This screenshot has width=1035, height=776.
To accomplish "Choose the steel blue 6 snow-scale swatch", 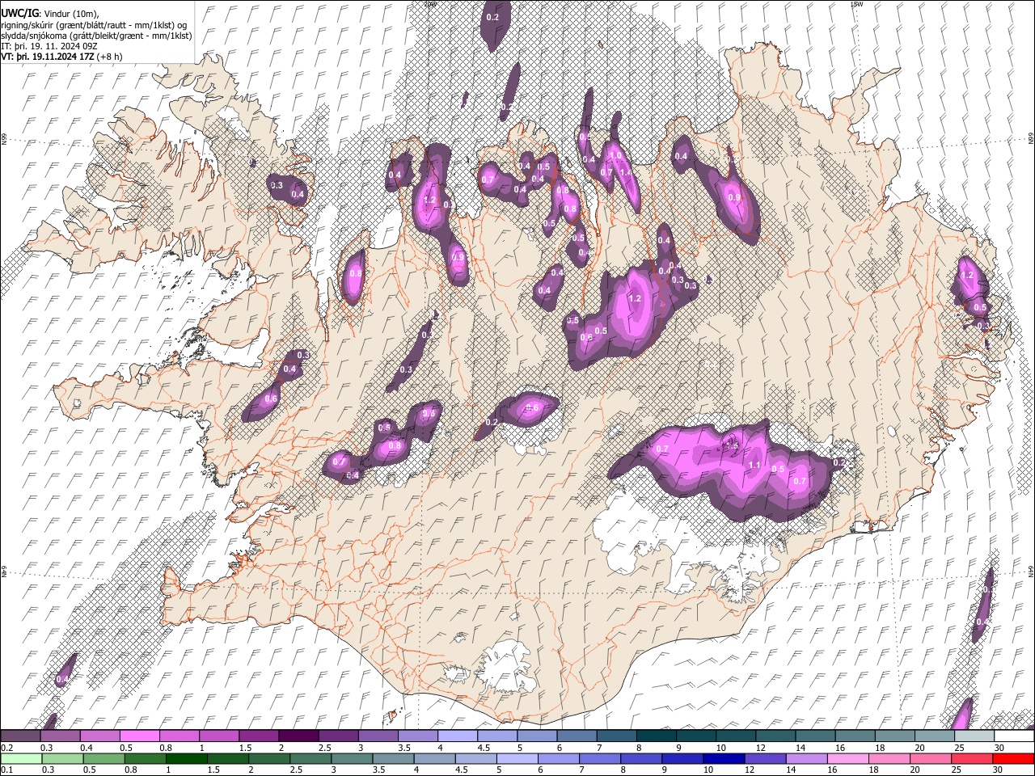I will pos(576,736).
